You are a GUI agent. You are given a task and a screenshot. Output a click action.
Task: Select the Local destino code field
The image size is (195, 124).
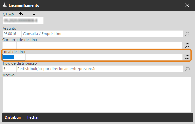[14, 57]
